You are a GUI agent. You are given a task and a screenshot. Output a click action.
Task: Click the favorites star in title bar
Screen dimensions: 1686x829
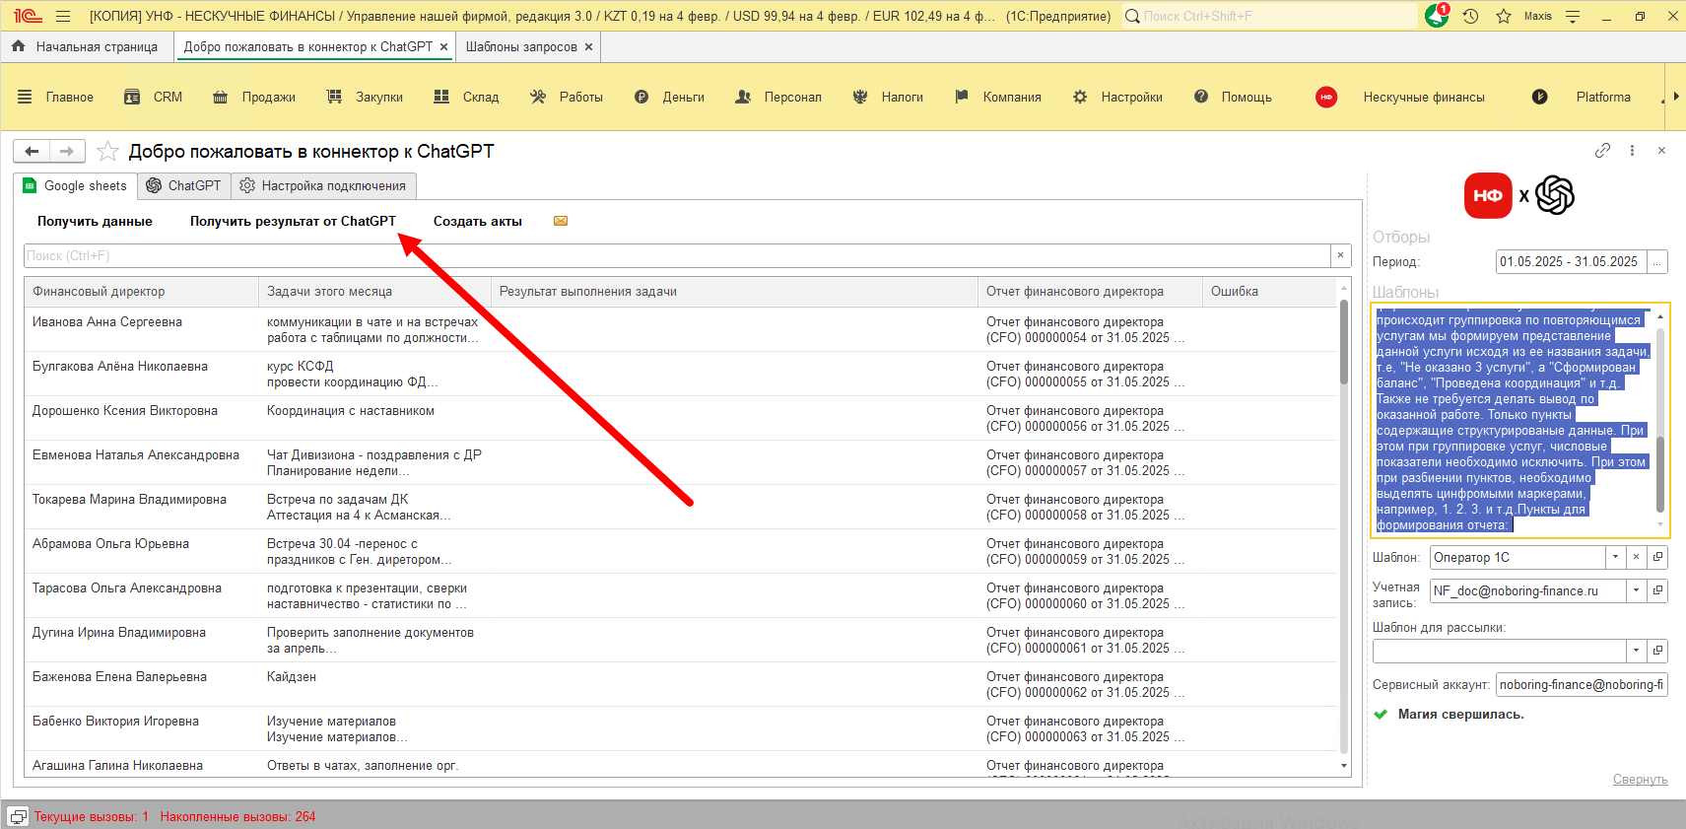pyautogui.click(x=1503, y=16)
